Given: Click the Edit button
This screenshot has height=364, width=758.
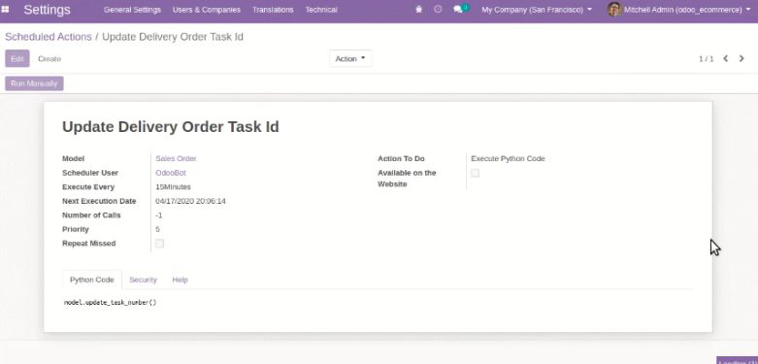Looking at the screenshot, I should pos(17,58).
